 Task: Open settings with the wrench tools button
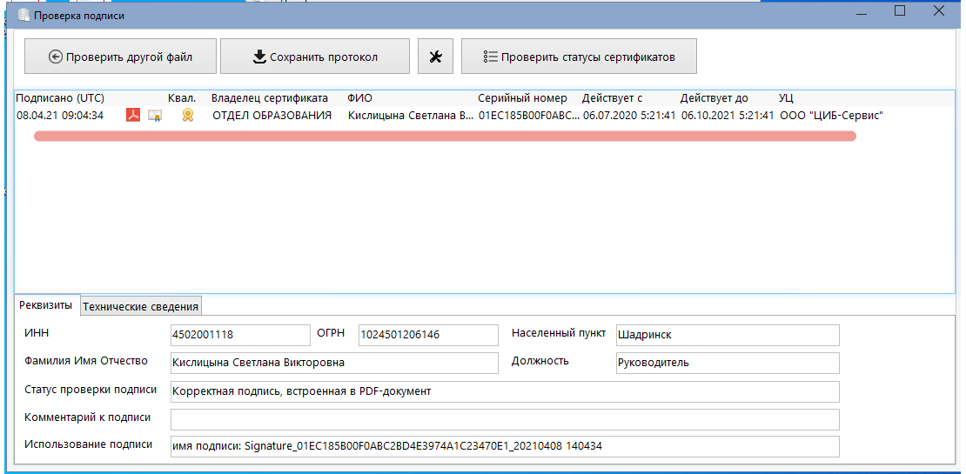pos(436,57)
